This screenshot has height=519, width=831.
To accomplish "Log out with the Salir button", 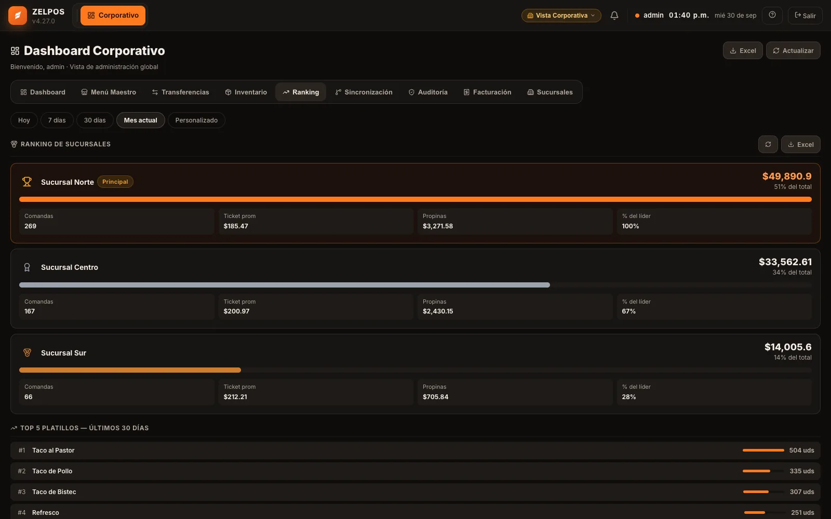I will click(805, 16).
